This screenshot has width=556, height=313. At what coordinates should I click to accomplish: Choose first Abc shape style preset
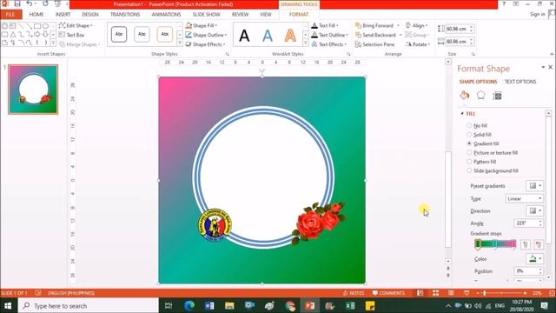[119, 35]
